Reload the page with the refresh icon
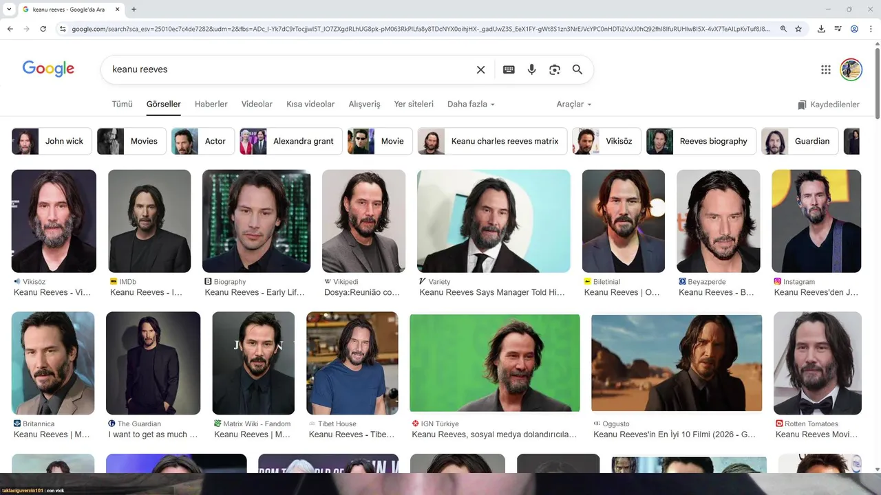 [x=43, y=29]
